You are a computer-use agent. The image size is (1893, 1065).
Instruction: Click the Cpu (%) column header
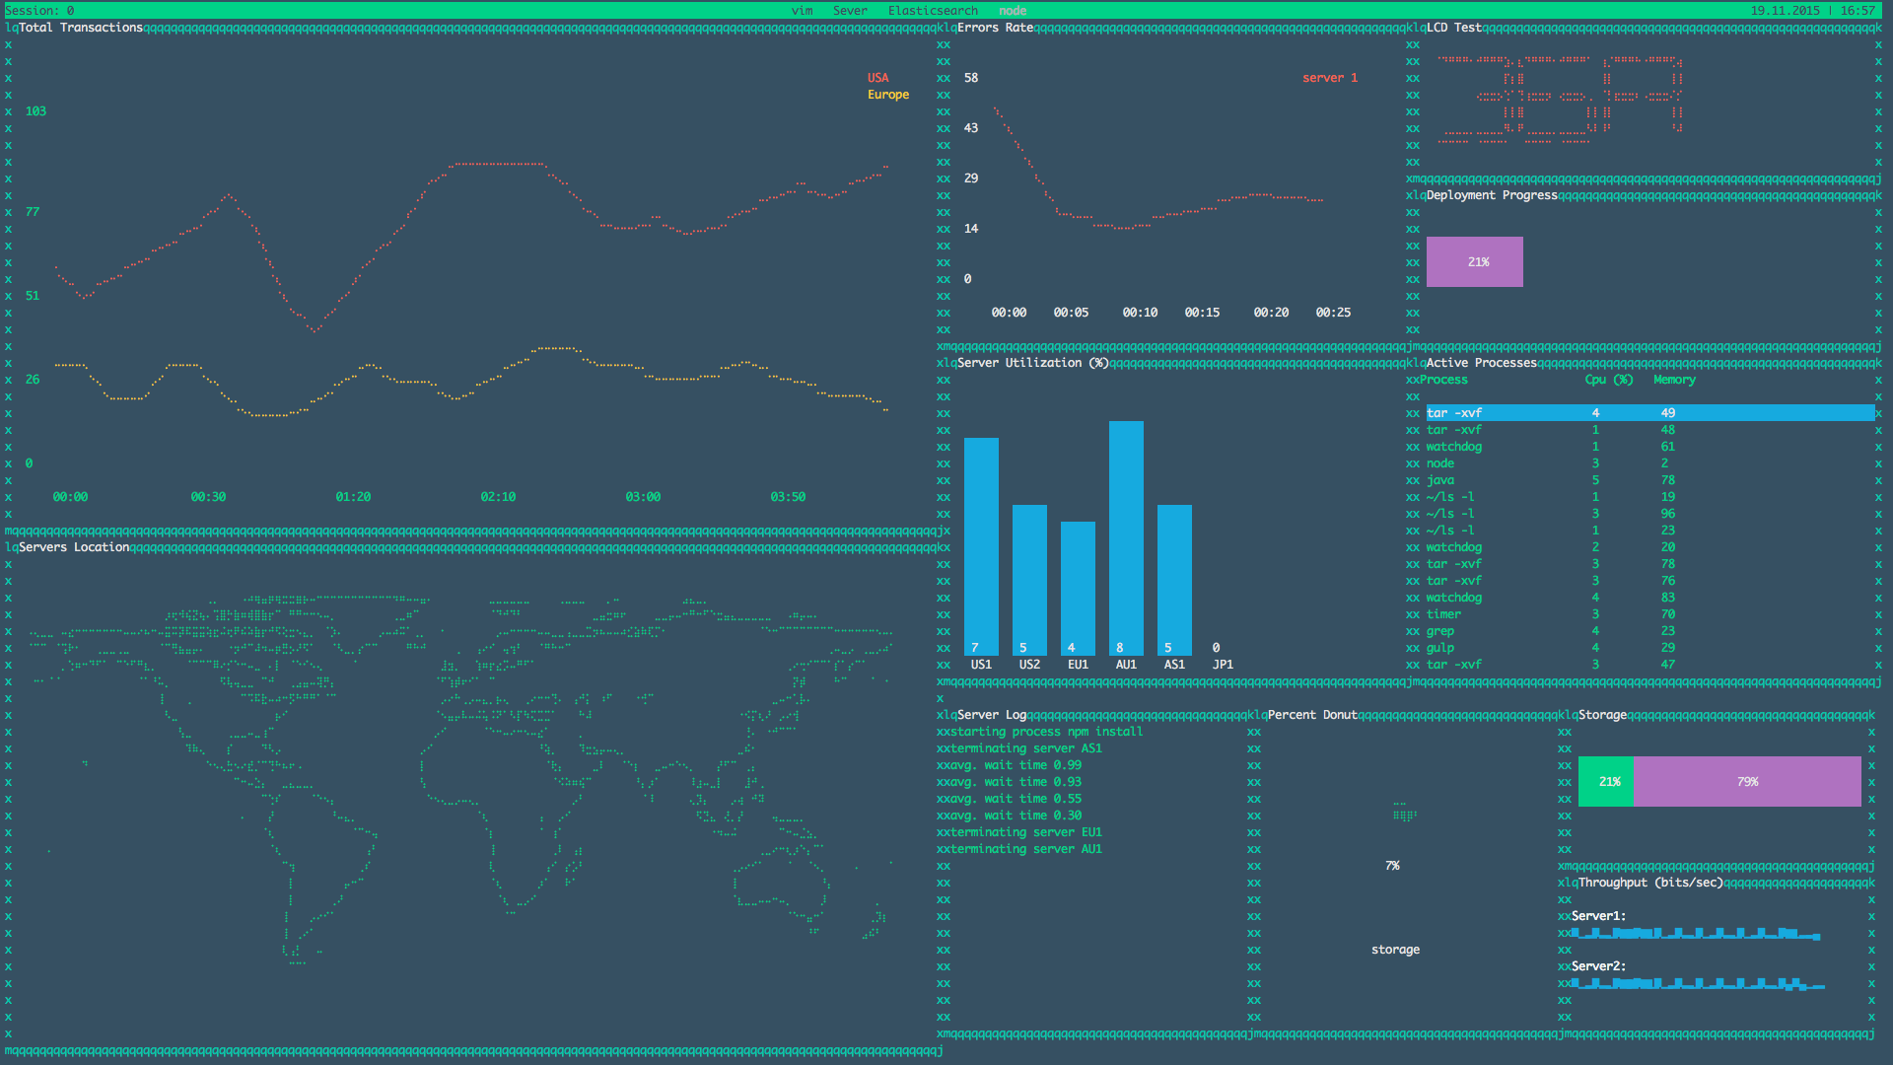pos(1609,380)
